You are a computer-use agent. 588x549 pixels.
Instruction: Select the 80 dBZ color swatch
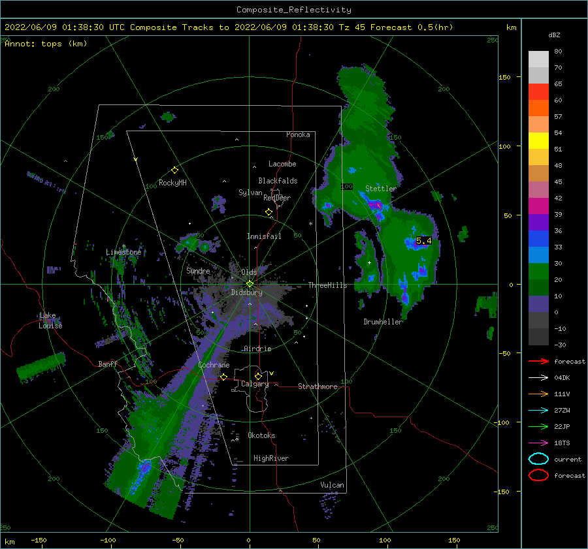(x=538, y=59)
